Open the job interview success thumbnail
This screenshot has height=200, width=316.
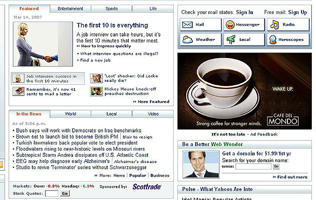(18, 78)
